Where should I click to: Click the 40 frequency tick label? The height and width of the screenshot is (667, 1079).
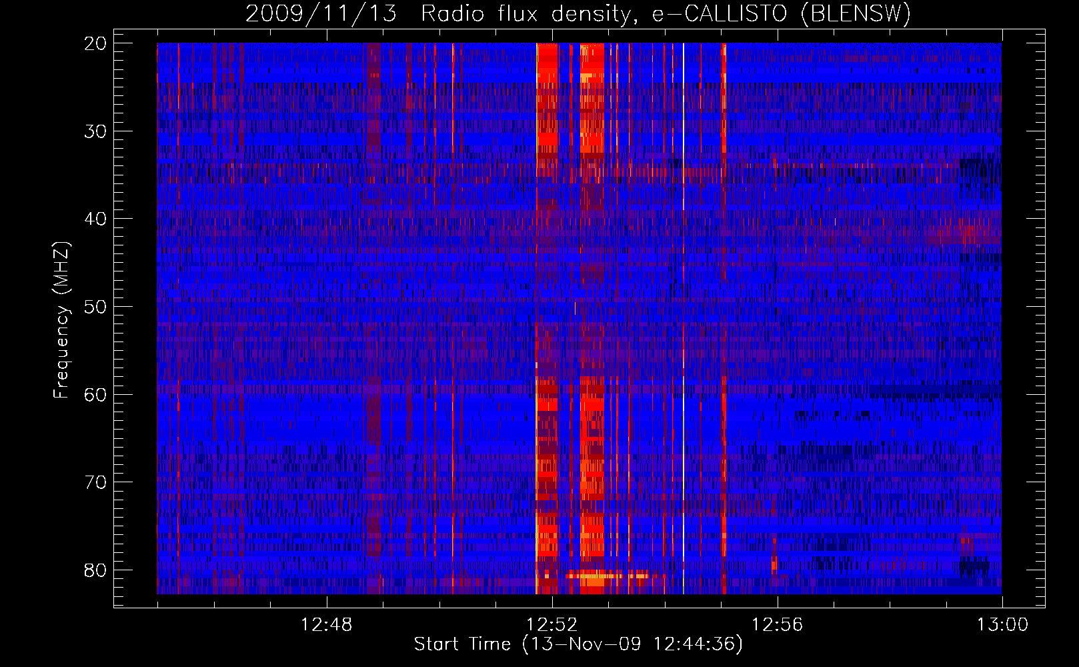tap(95, 219)
